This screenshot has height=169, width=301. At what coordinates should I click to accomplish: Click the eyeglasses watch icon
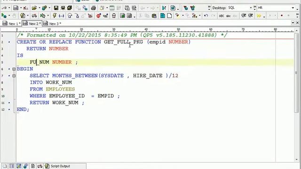(105, 15)
